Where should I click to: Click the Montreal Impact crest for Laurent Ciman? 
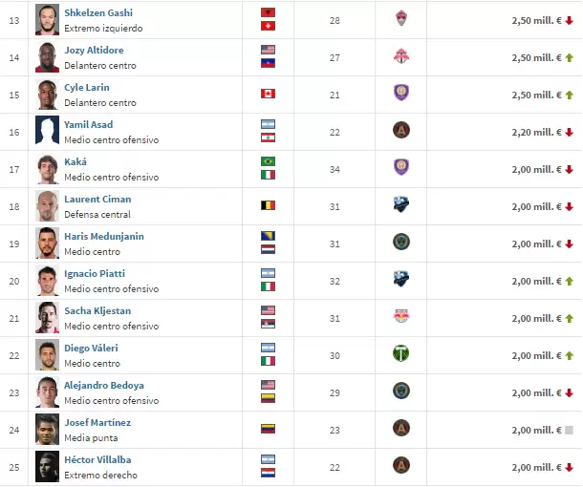[401, 205]
